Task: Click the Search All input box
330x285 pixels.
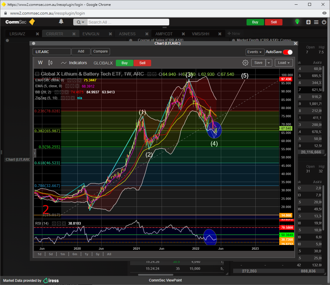Action: coord(128,22)
